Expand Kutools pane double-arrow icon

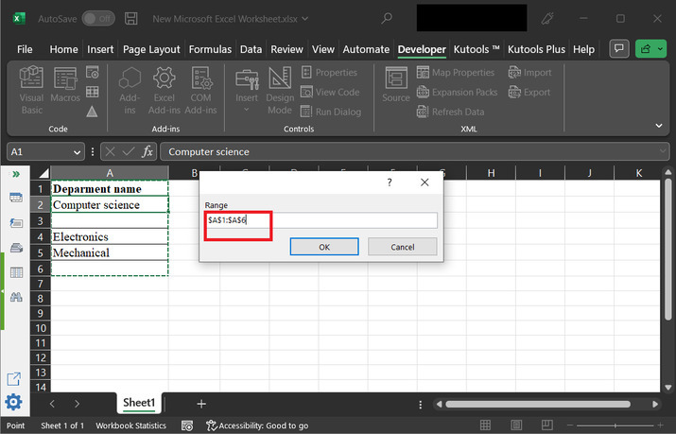[x=16, y=174]
